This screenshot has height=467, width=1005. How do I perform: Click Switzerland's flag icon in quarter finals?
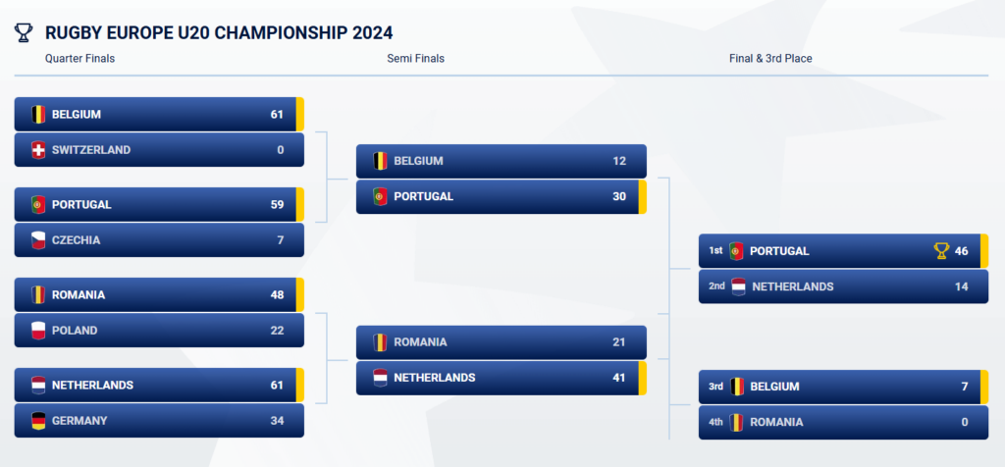click(38, 150)
